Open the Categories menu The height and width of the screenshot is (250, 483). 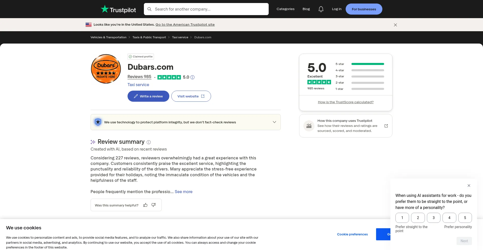pyautogui.click(x=286, y=9)
